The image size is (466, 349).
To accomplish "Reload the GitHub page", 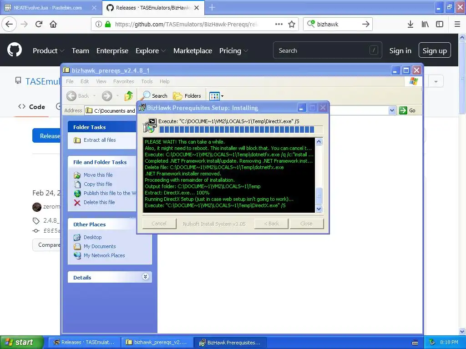I will (x=39, y=24).
